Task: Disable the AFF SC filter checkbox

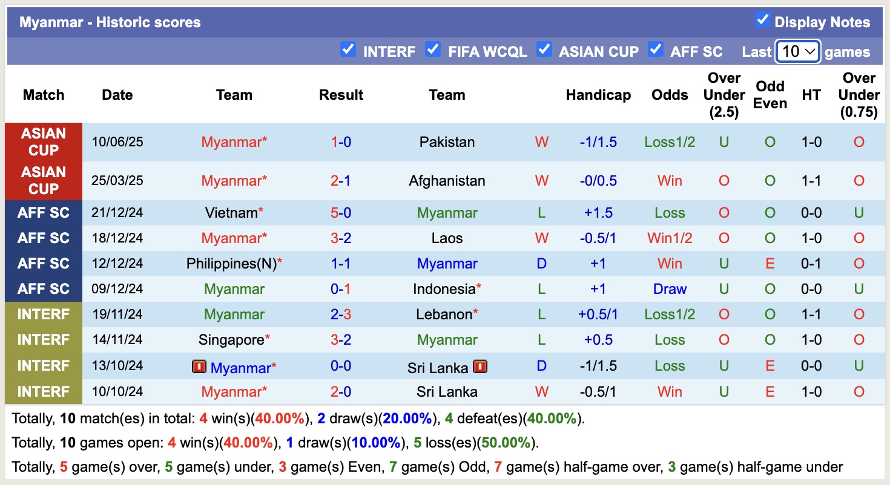Action: 655,49
